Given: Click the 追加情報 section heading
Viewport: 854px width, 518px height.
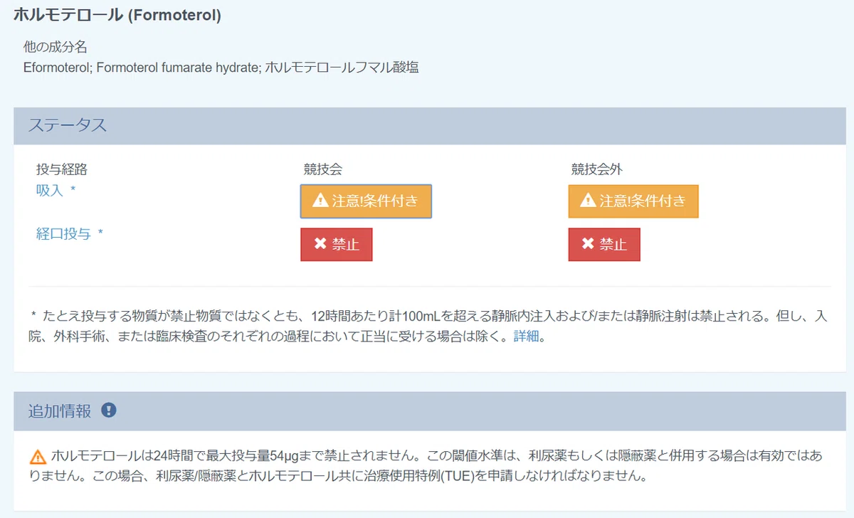Looking at the screenshot, I should (60, 411).
